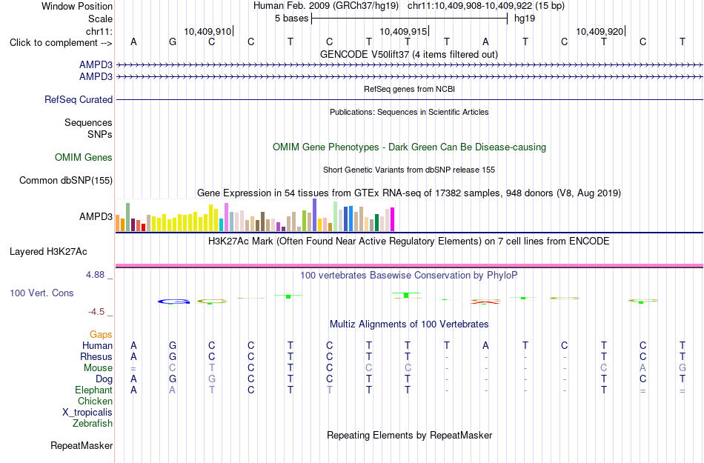This screenshot has height=463, width=704.
Task: Click the -4.5 lower scale value
Action: (96, 312)
